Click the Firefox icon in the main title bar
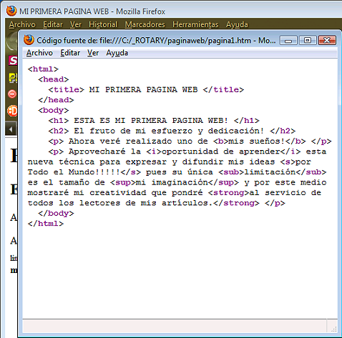Viewport: 342px width, 338px height. pos(11,11)
